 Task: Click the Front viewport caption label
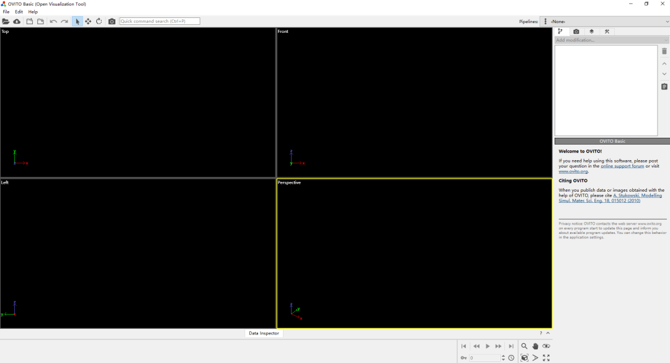(283, 31)
